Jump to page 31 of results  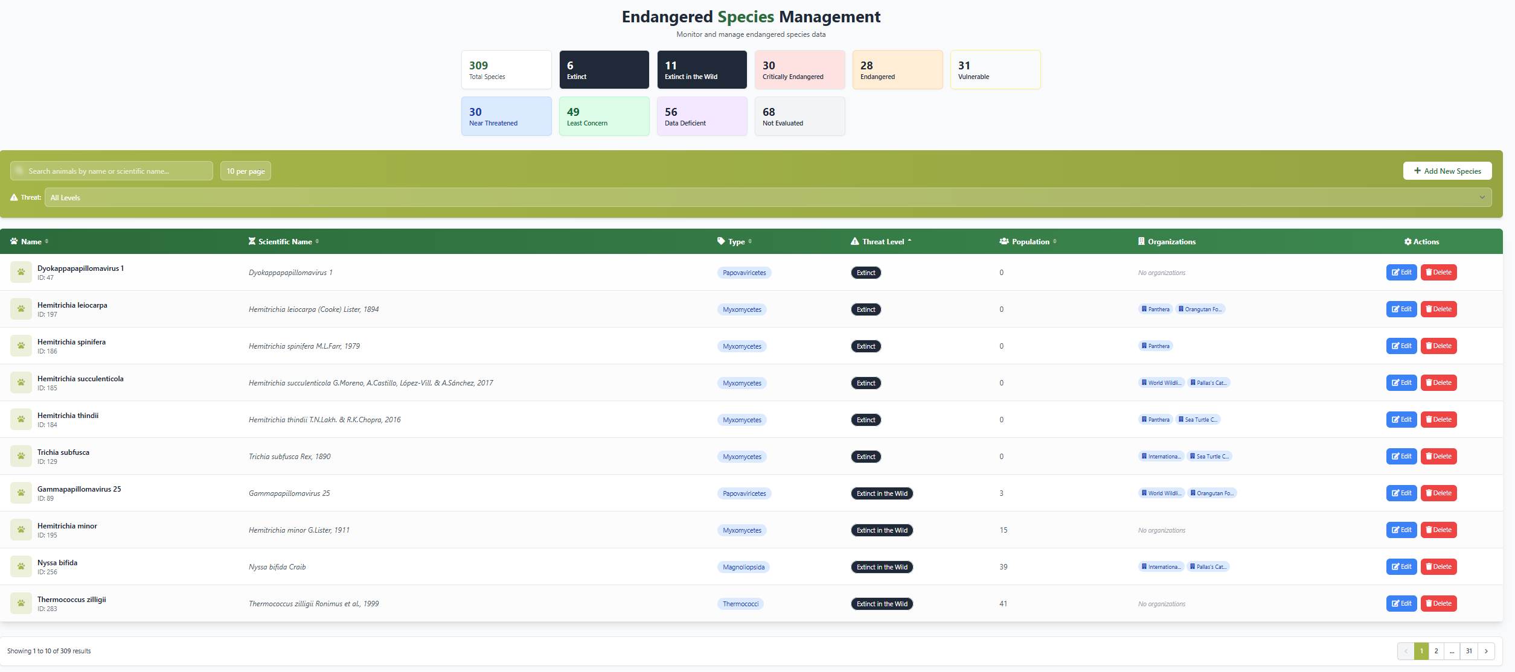pyautogui.click(x=1469, y=651)
